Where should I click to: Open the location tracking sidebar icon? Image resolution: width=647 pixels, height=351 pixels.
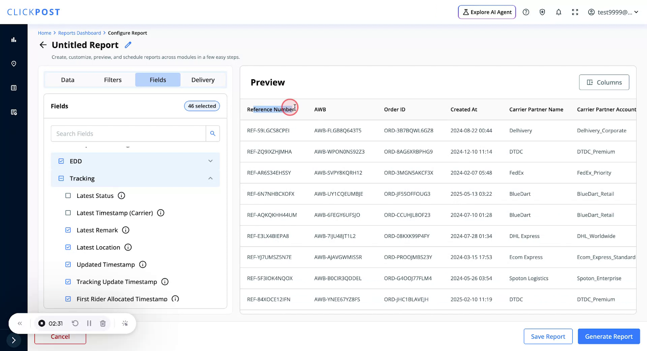tap(14, 64)
